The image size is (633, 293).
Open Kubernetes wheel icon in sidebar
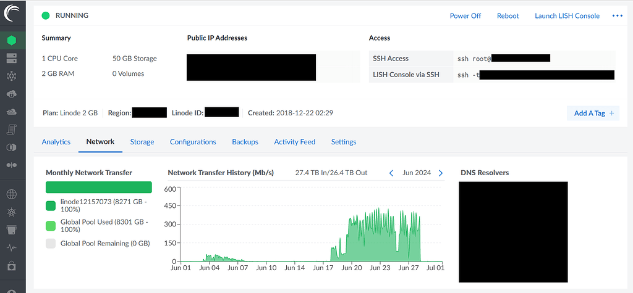(11, 212)
